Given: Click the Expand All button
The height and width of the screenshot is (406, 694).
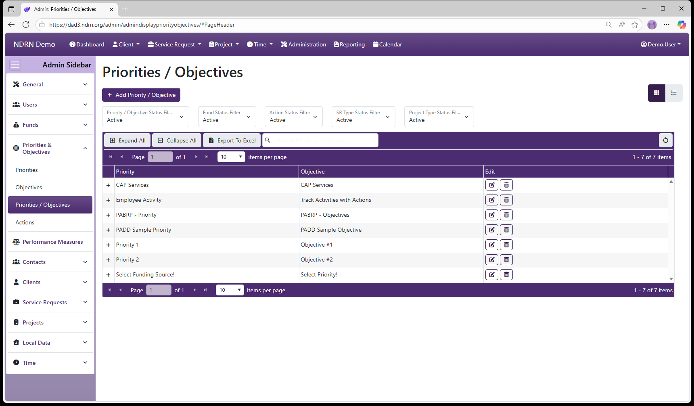Looking at the screenshot, I should pyautogui.click(x=128, y=140).
